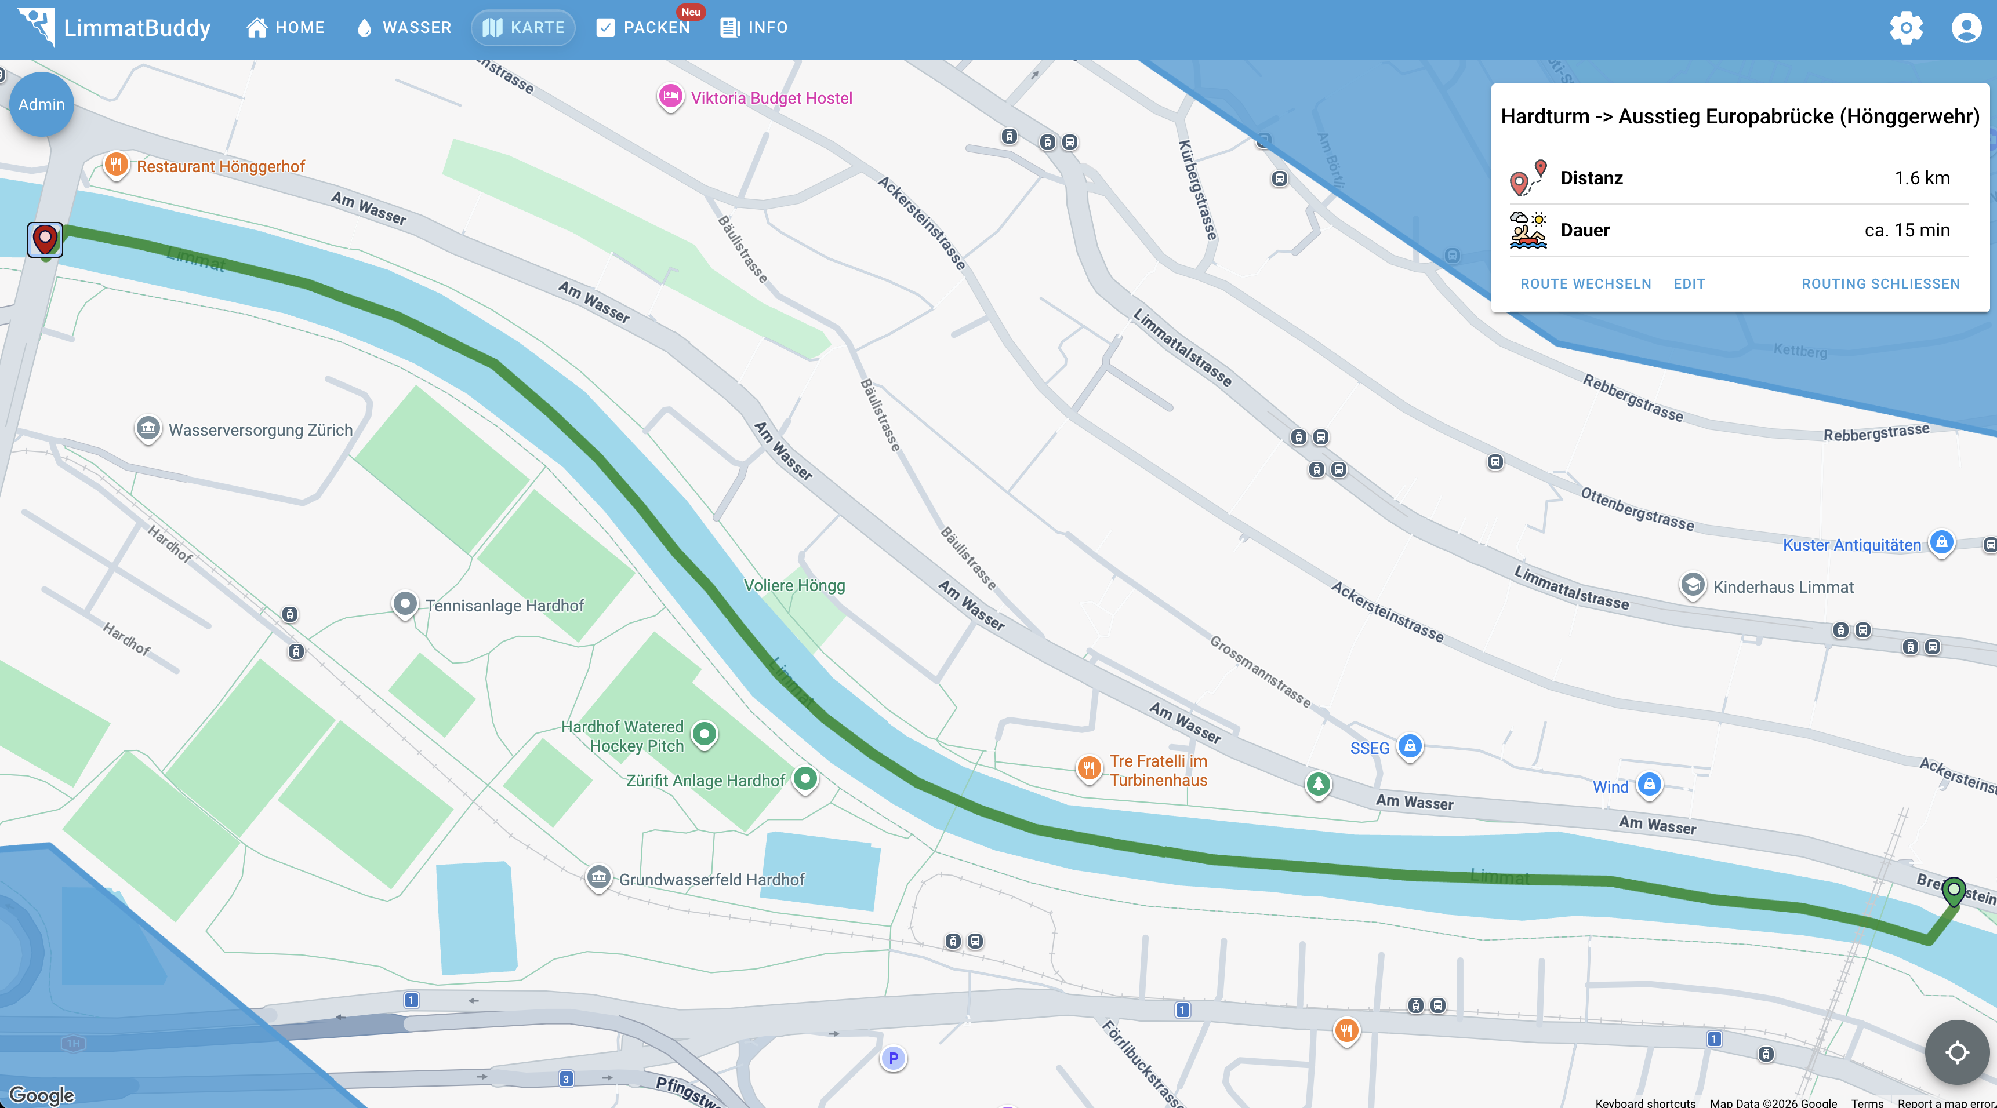Open the map Terms link
This screenshot has height=1108, width=1997.
(1867, 1103)
